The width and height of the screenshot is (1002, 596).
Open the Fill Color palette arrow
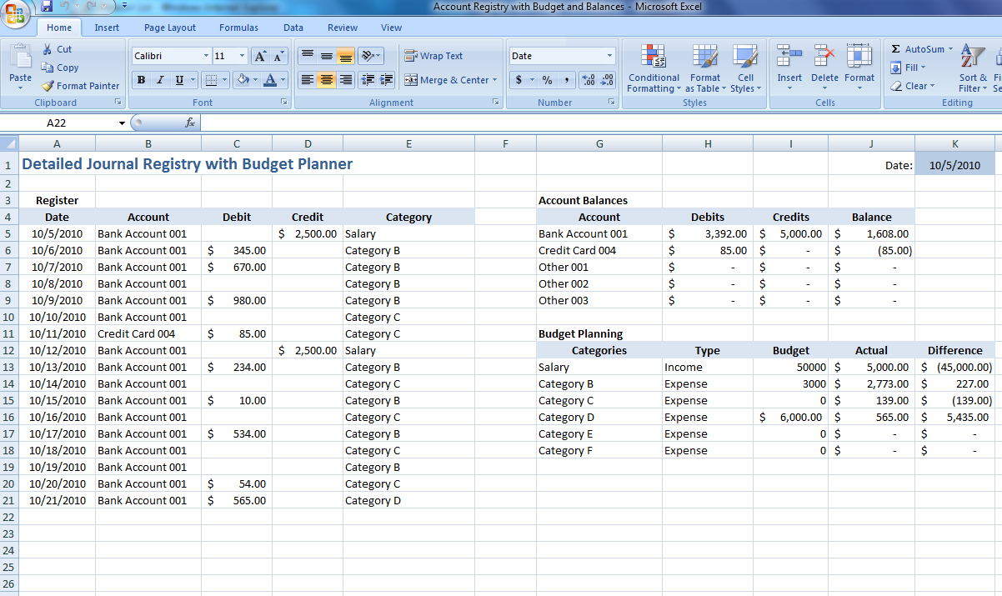pos(255,80)
